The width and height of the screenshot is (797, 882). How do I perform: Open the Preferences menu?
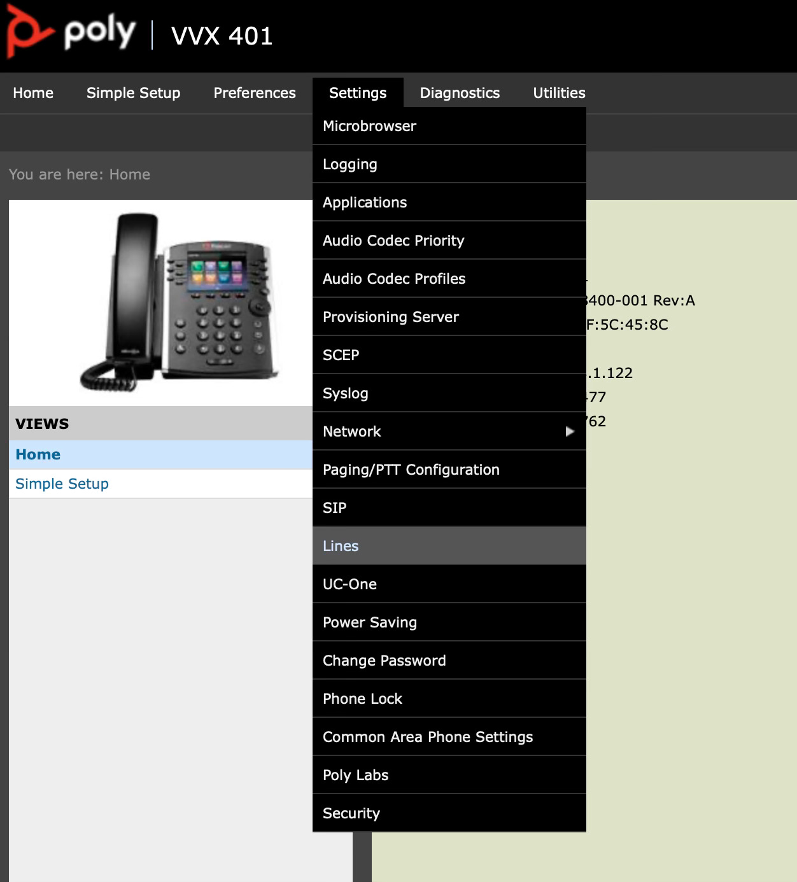[x=254, y=92]
